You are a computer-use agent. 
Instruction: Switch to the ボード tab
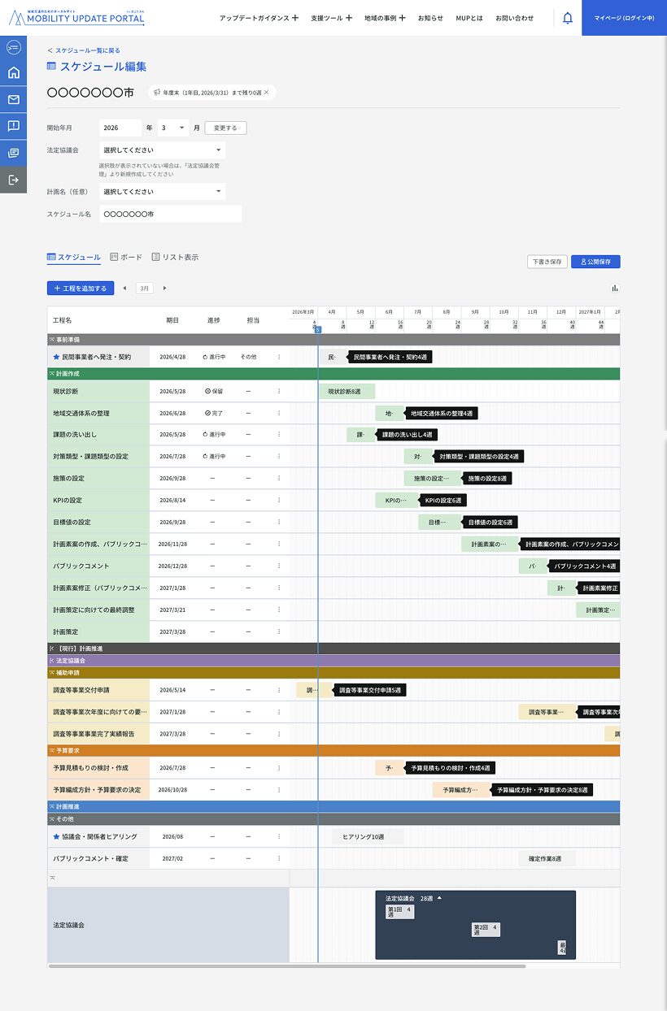point(126,258)
